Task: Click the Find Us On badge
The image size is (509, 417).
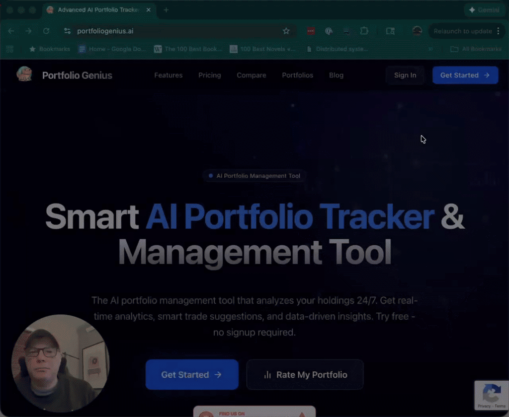Action: click(x=254, y=412)
